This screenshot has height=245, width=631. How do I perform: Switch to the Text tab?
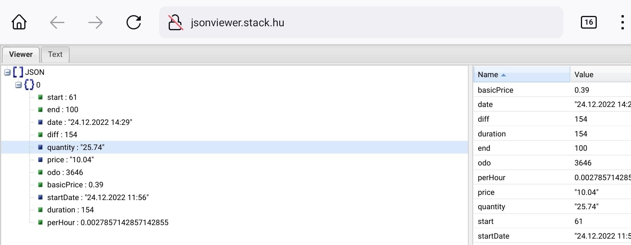pos(55,54)
